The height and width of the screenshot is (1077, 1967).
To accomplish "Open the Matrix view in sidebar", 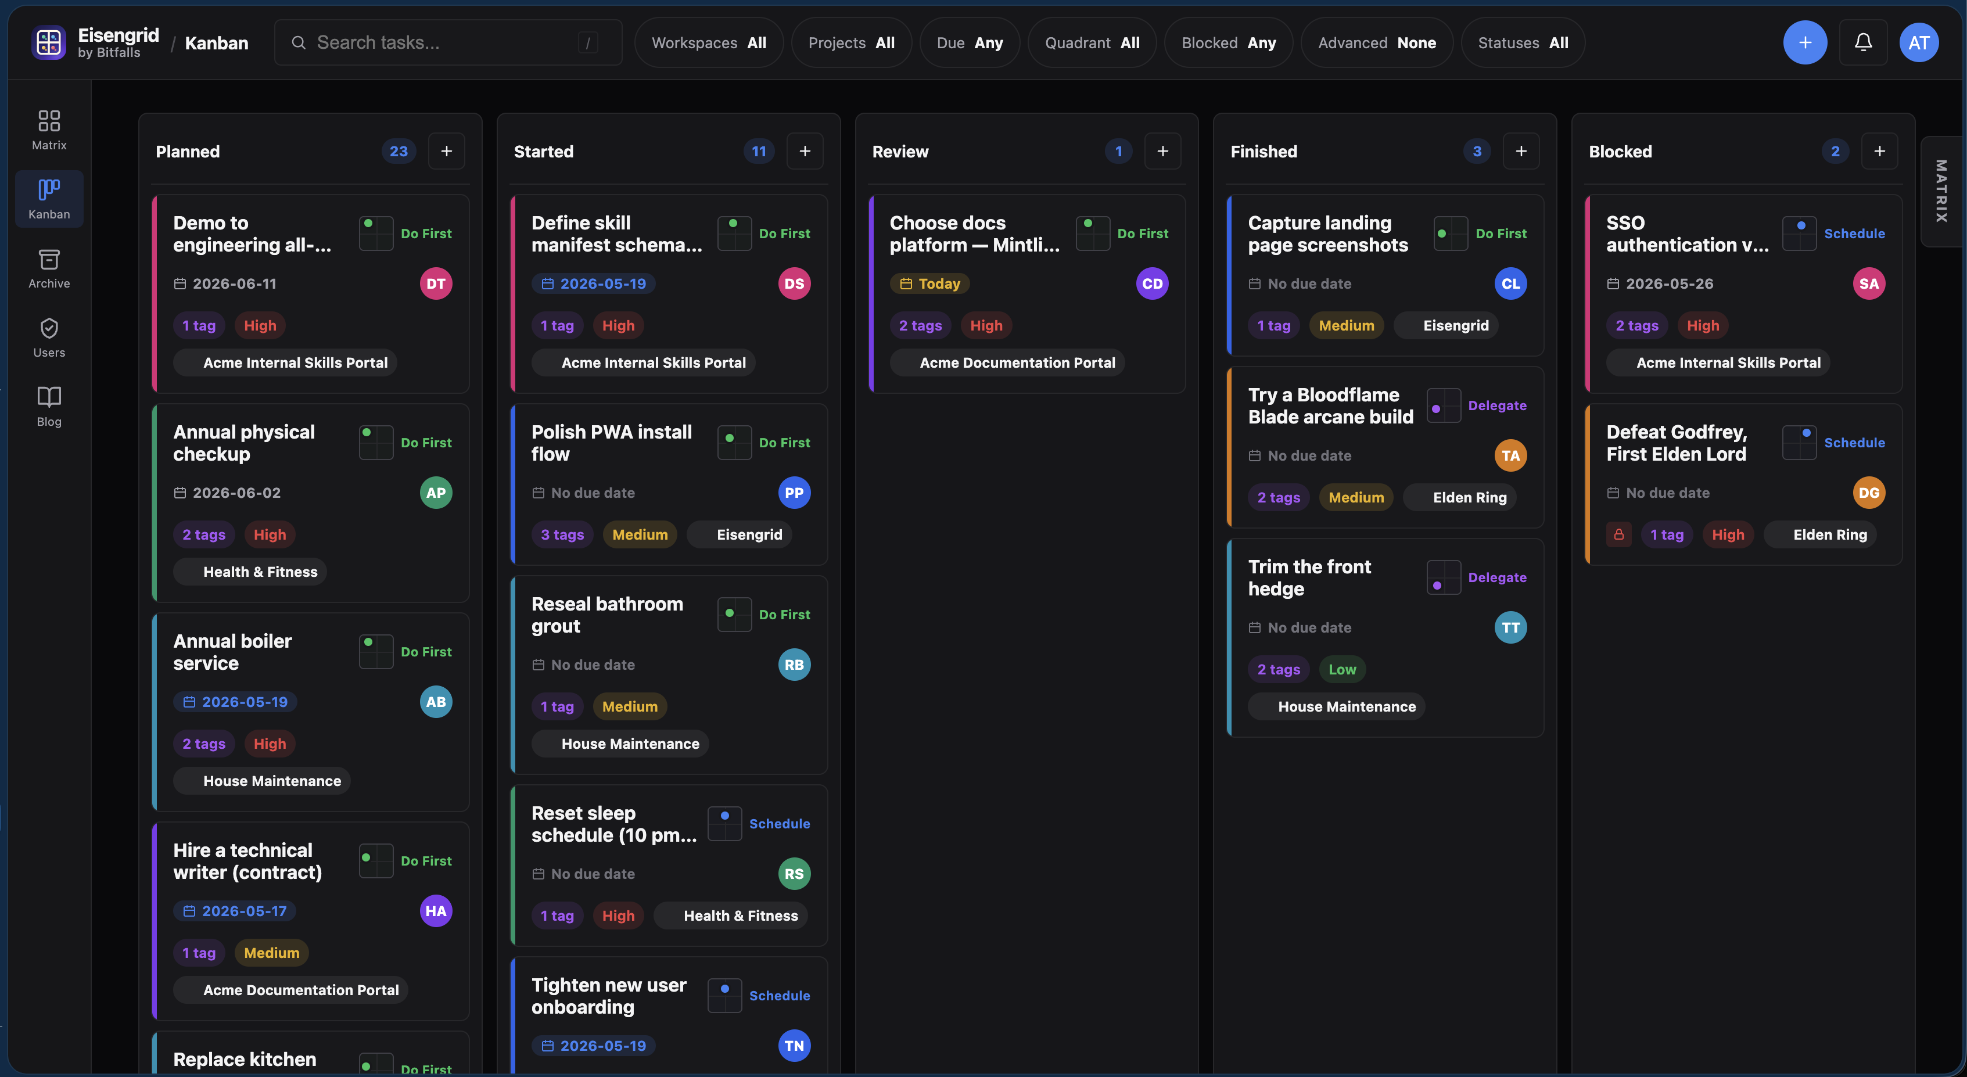I will tap(49, 130).
